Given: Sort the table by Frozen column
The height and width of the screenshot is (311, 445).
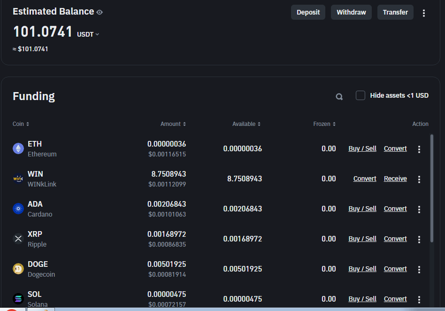Looking at the screenshot, I should (324, 124).
